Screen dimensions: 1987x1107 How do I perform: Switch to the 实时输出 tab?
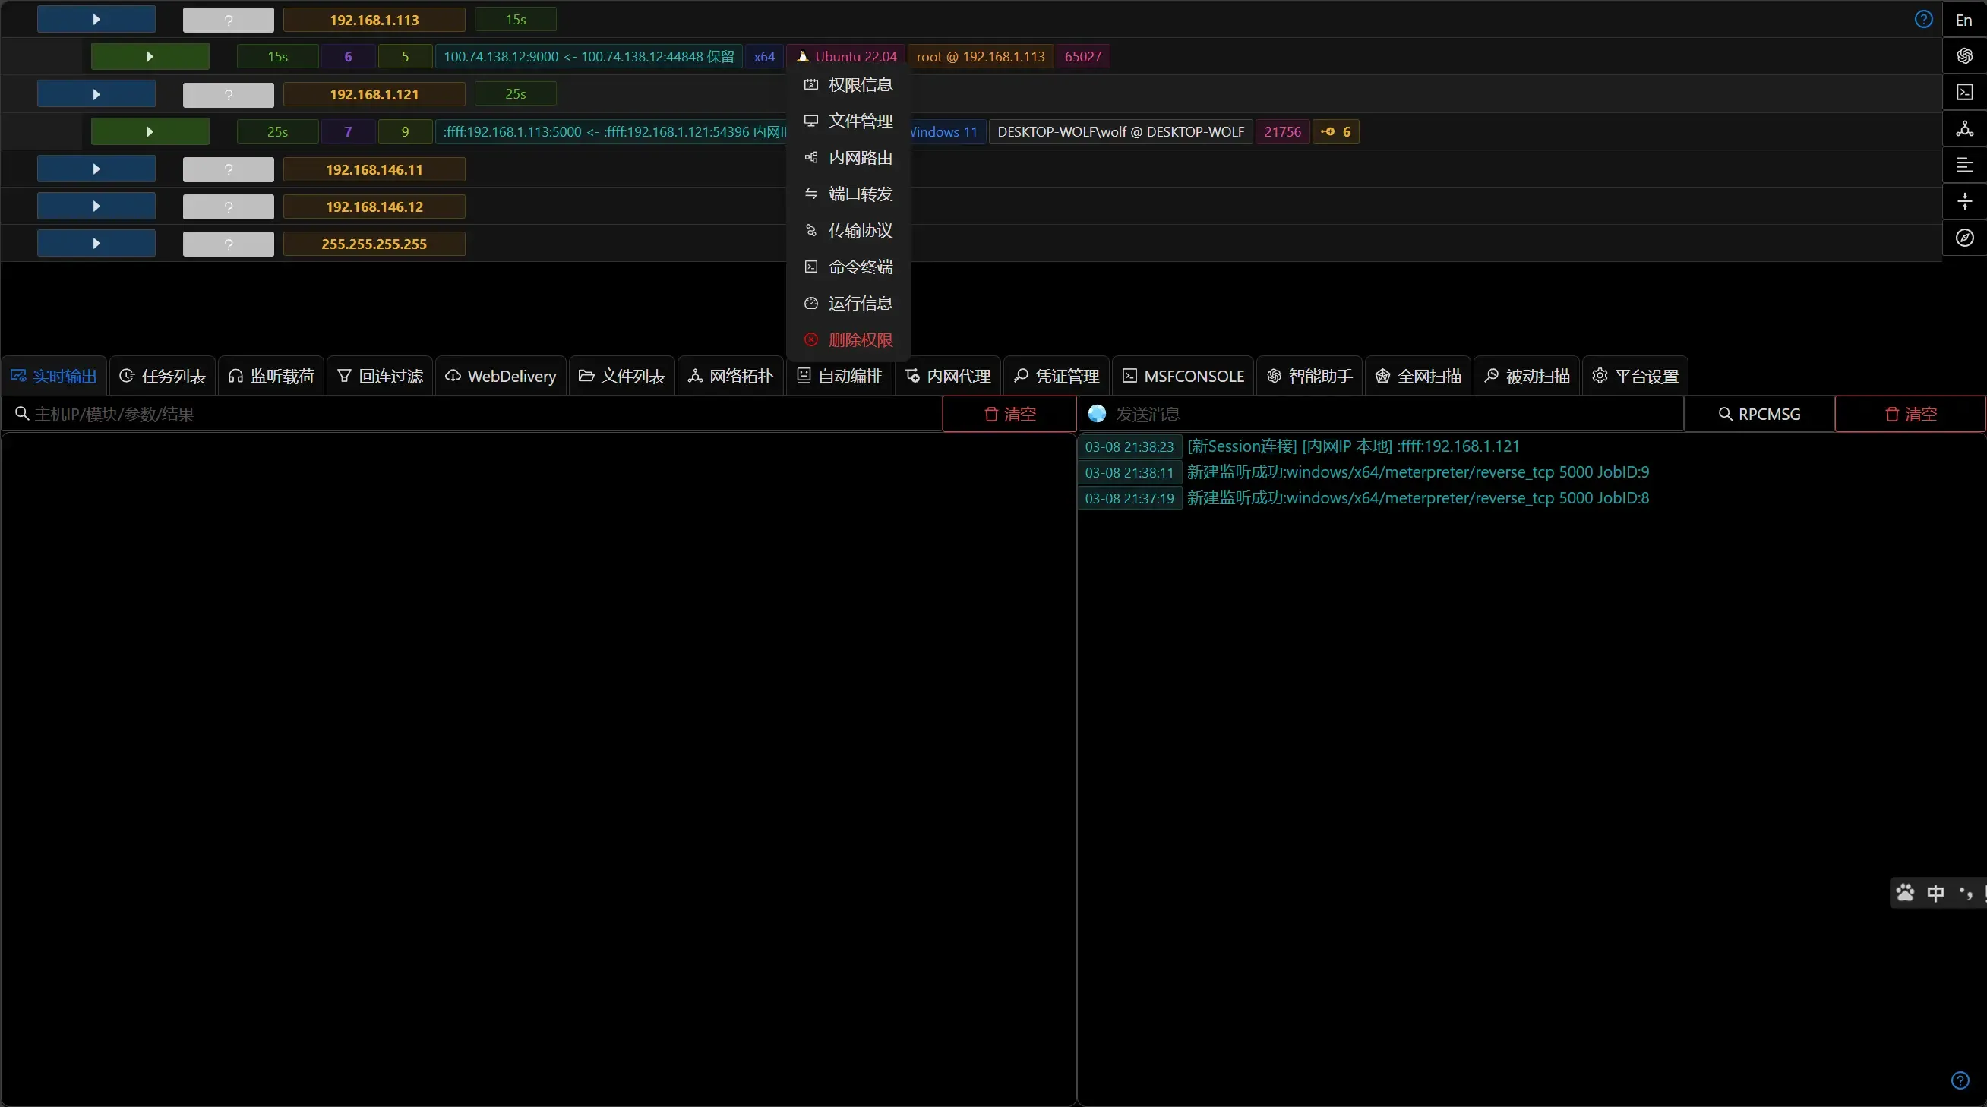54,376
